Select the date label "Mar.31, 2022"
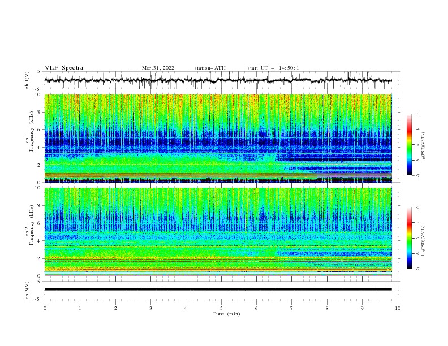This screenshot has width=448, height=346. [158, 68]
